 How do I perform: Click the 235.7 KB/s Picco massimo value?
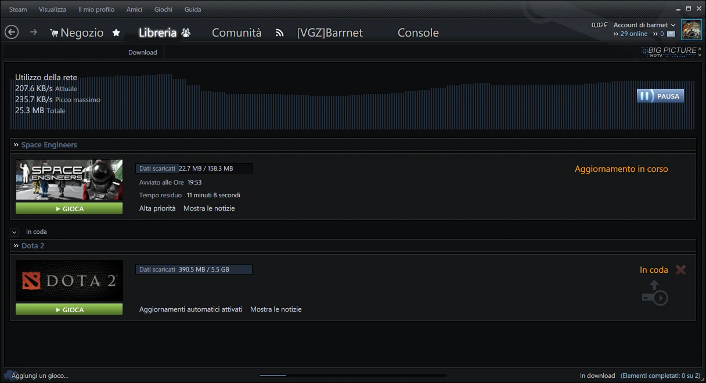tap(57, 100)
